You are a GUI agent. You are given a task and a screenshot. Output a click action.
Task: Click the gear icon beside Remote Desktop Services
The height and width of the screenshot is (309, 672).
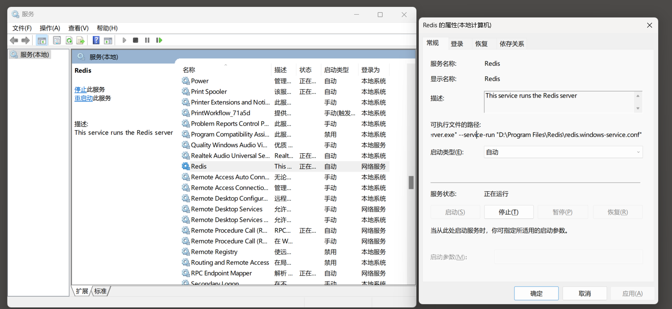[186, 209]
